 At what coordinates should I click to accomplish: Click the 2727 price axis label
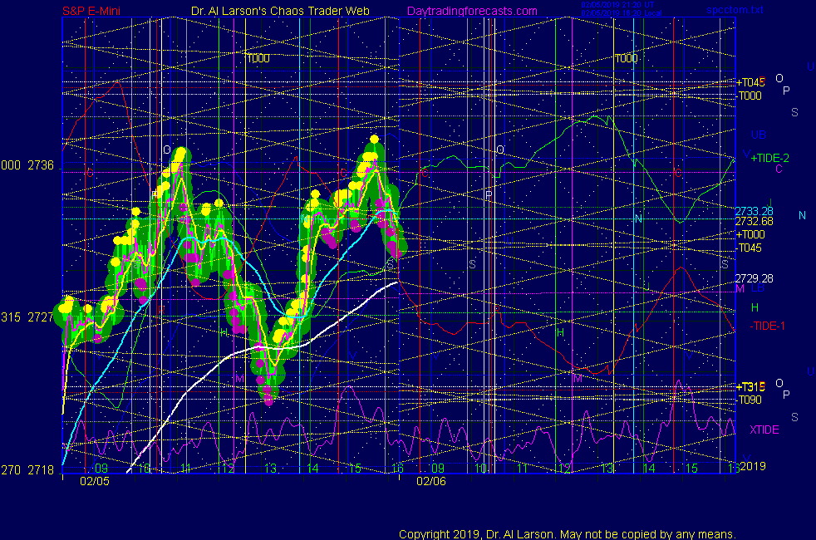coord(41,317)
